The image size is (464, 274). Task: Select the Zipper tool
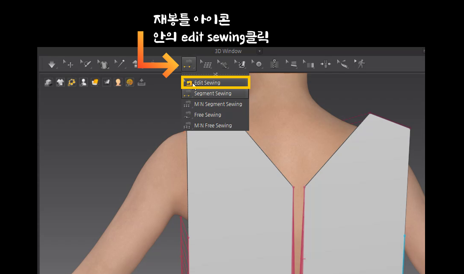(274, 64)
